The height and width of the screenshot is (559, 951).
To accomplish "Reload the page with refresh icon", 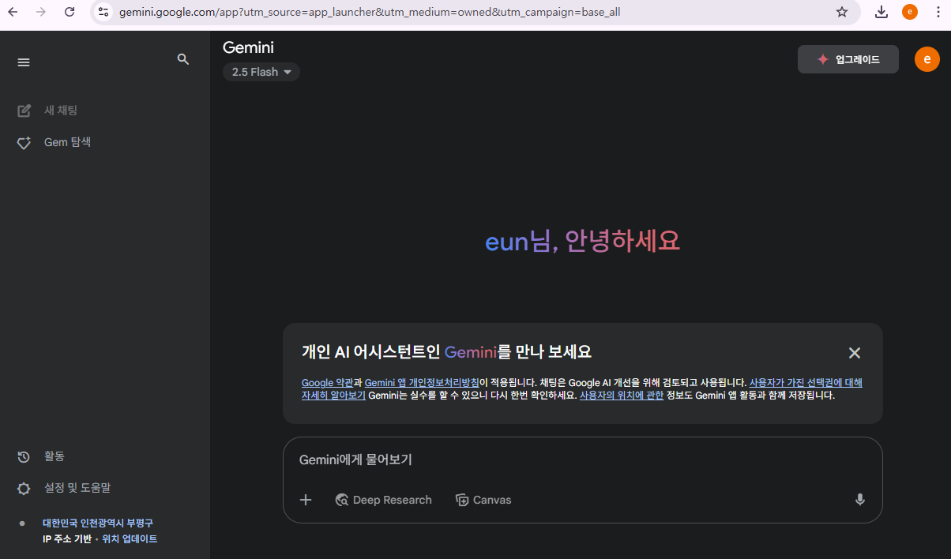I will coord(70,12).
